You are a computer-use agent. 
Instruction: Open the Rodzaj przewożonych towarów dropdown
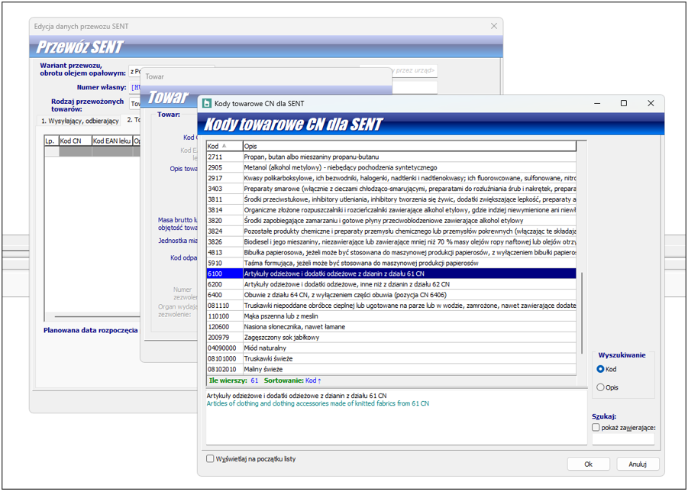(x=134, y=103)
